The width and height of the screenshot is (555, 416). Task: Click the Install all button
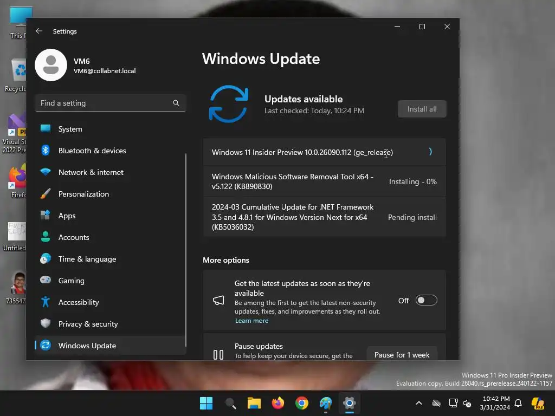(422, 109)
